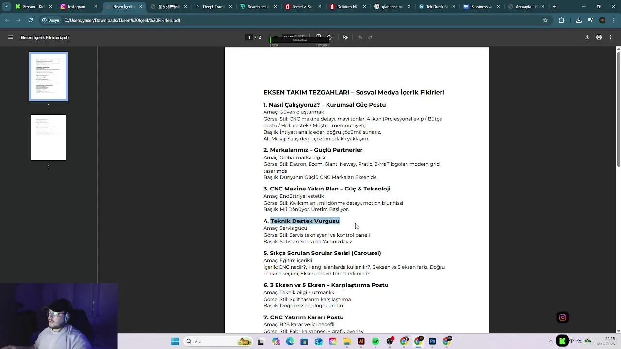This screenshot has width=621, height=349.
Task: Reload the current browser page
Action: click(31, 20)
